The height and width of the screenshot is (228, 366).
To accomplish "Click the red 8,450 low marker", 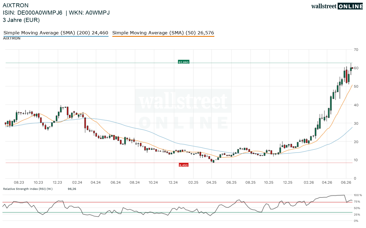I will (184, 165).
